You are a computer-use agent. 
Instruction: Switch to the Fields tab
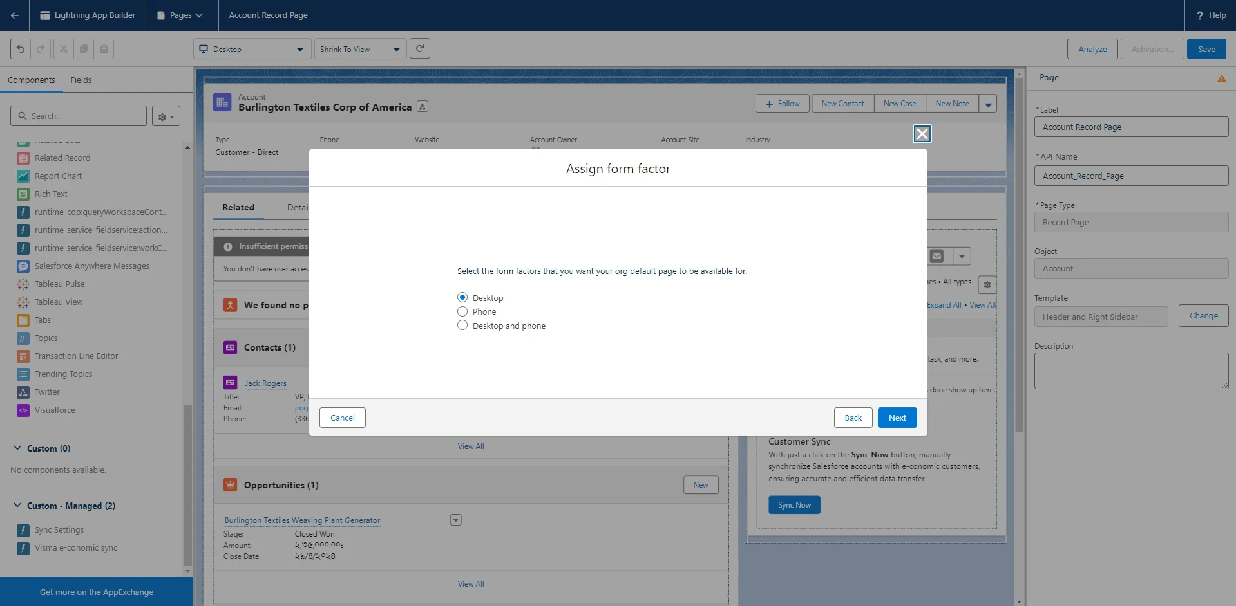coord(81,80)
